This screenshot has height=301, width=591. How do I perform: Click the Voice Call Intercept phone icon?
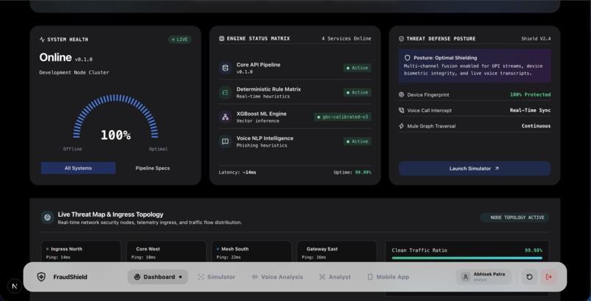pyautogui.click(x=401, y=111)
